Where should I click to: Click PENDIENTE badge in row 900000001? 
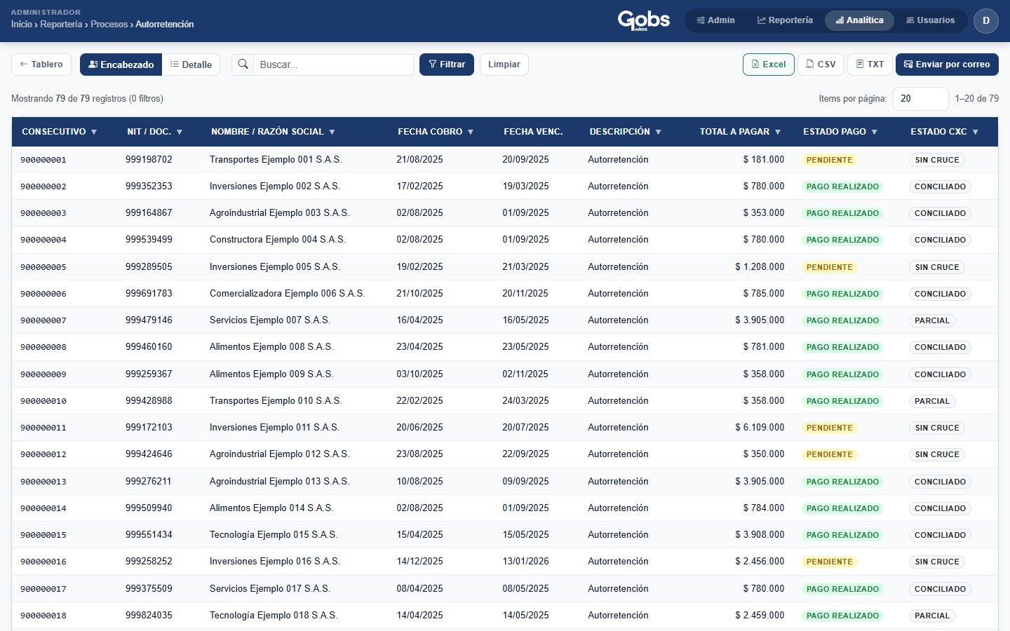(x=829, y=160)
